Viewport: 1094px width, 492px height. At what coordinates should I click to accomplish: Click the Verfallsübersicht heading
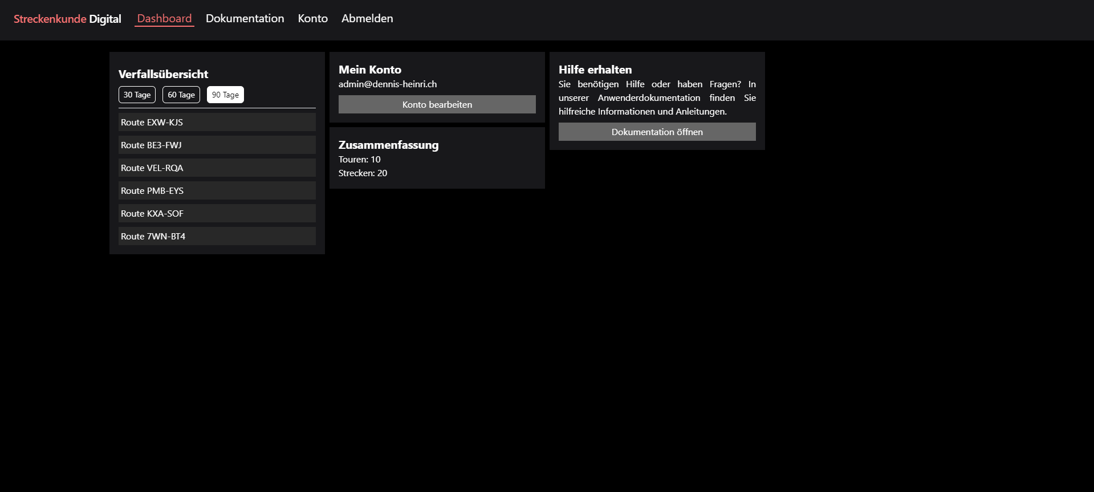[x=163, y=74]
